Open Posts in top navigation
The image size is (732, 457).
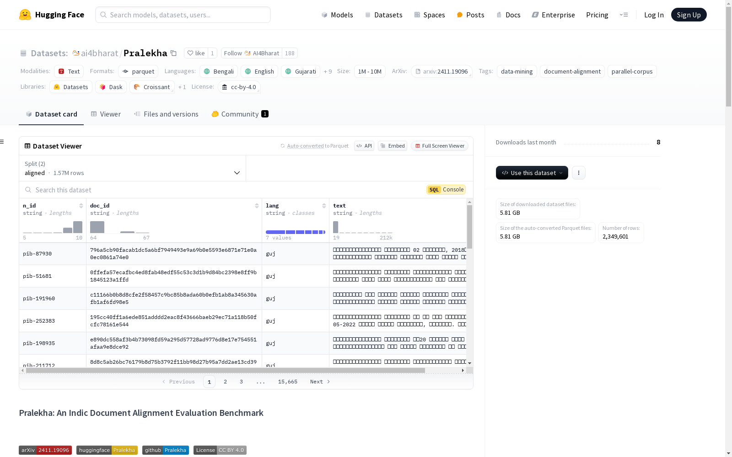[470, 15]
